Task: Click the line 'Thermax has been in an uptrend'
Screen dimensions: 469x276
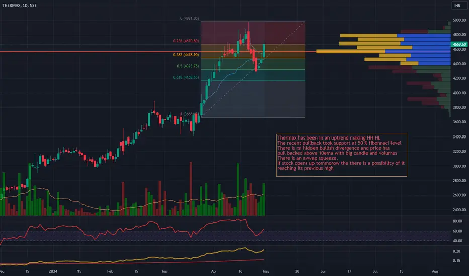Action: point(329,137)
